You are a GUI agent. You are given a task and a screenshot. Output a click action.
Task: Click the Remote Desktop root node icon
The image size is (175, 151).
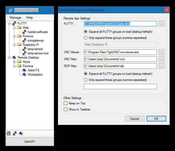(14, 58)
